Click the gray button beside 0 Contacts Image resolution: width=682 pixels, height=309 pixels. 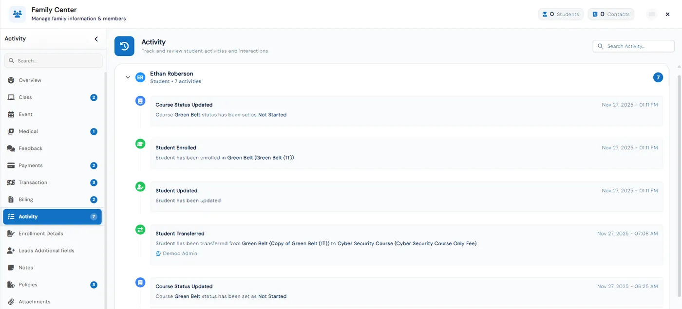pos(651,14)
